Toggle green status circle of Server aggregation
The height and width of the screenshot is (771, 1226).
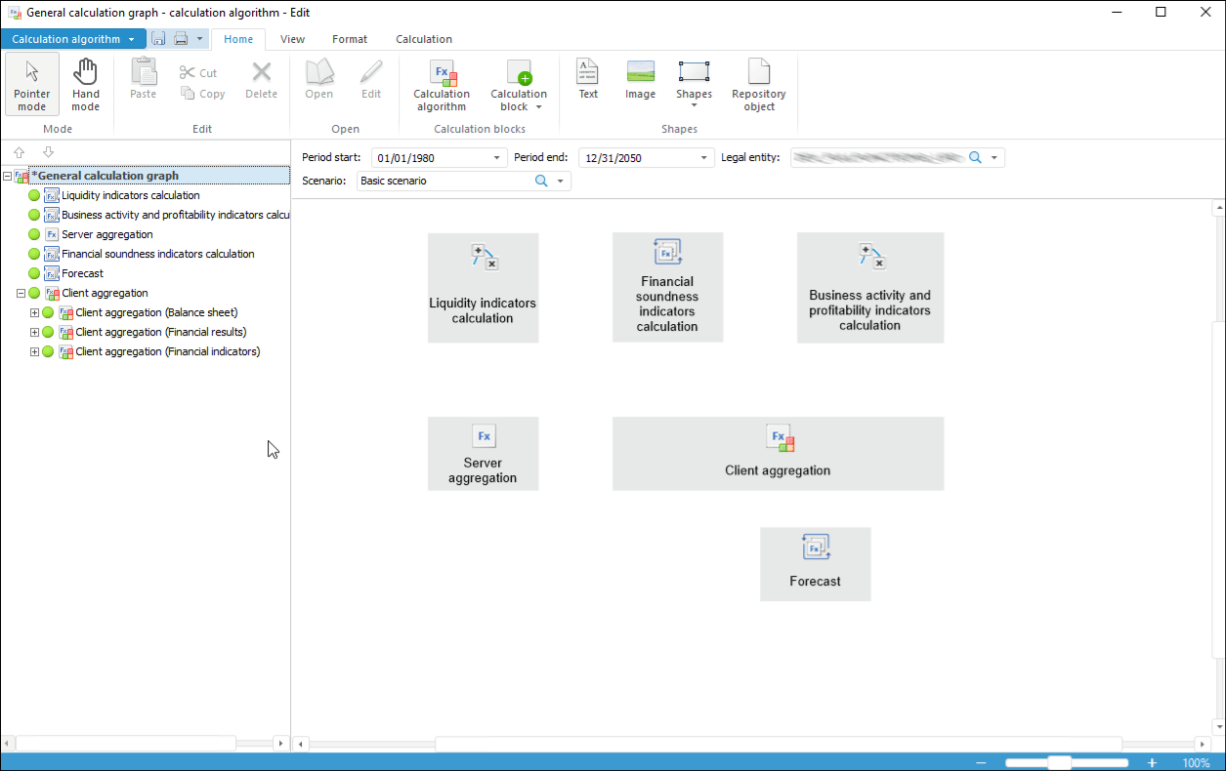click(x=35, y=234)
